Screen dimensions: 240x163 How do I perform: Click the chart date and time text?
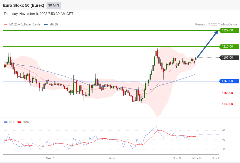38,14
